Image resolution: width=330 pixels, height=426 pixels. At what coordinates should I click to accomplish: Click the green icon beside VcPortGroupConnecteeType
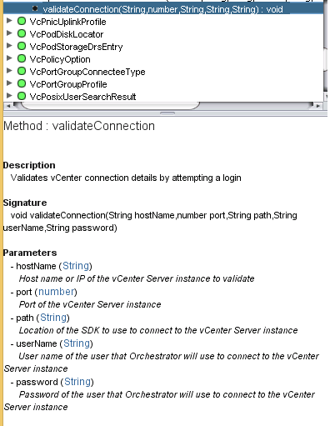tap(22, 72)
